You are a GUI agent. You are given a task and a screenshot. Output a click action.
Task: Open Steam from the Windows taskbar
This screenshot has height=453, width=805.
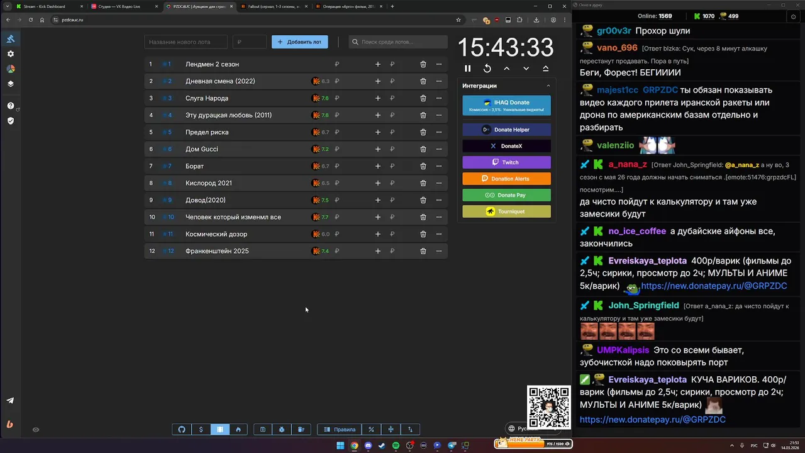(x=382, y=445)
